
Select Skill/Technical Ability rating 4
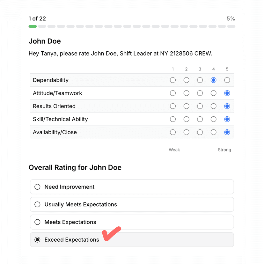click(214, 119)
